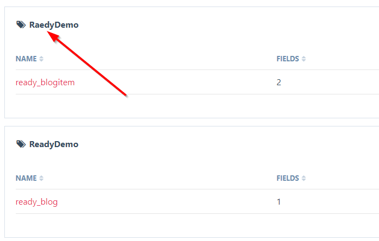The width and height of the screenshot is (379, 241).
Task: Click the tag icon beside RaedyDemo
Action: point(21,24)
